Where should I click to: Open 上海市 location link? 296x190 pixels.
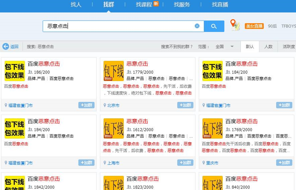113,163
